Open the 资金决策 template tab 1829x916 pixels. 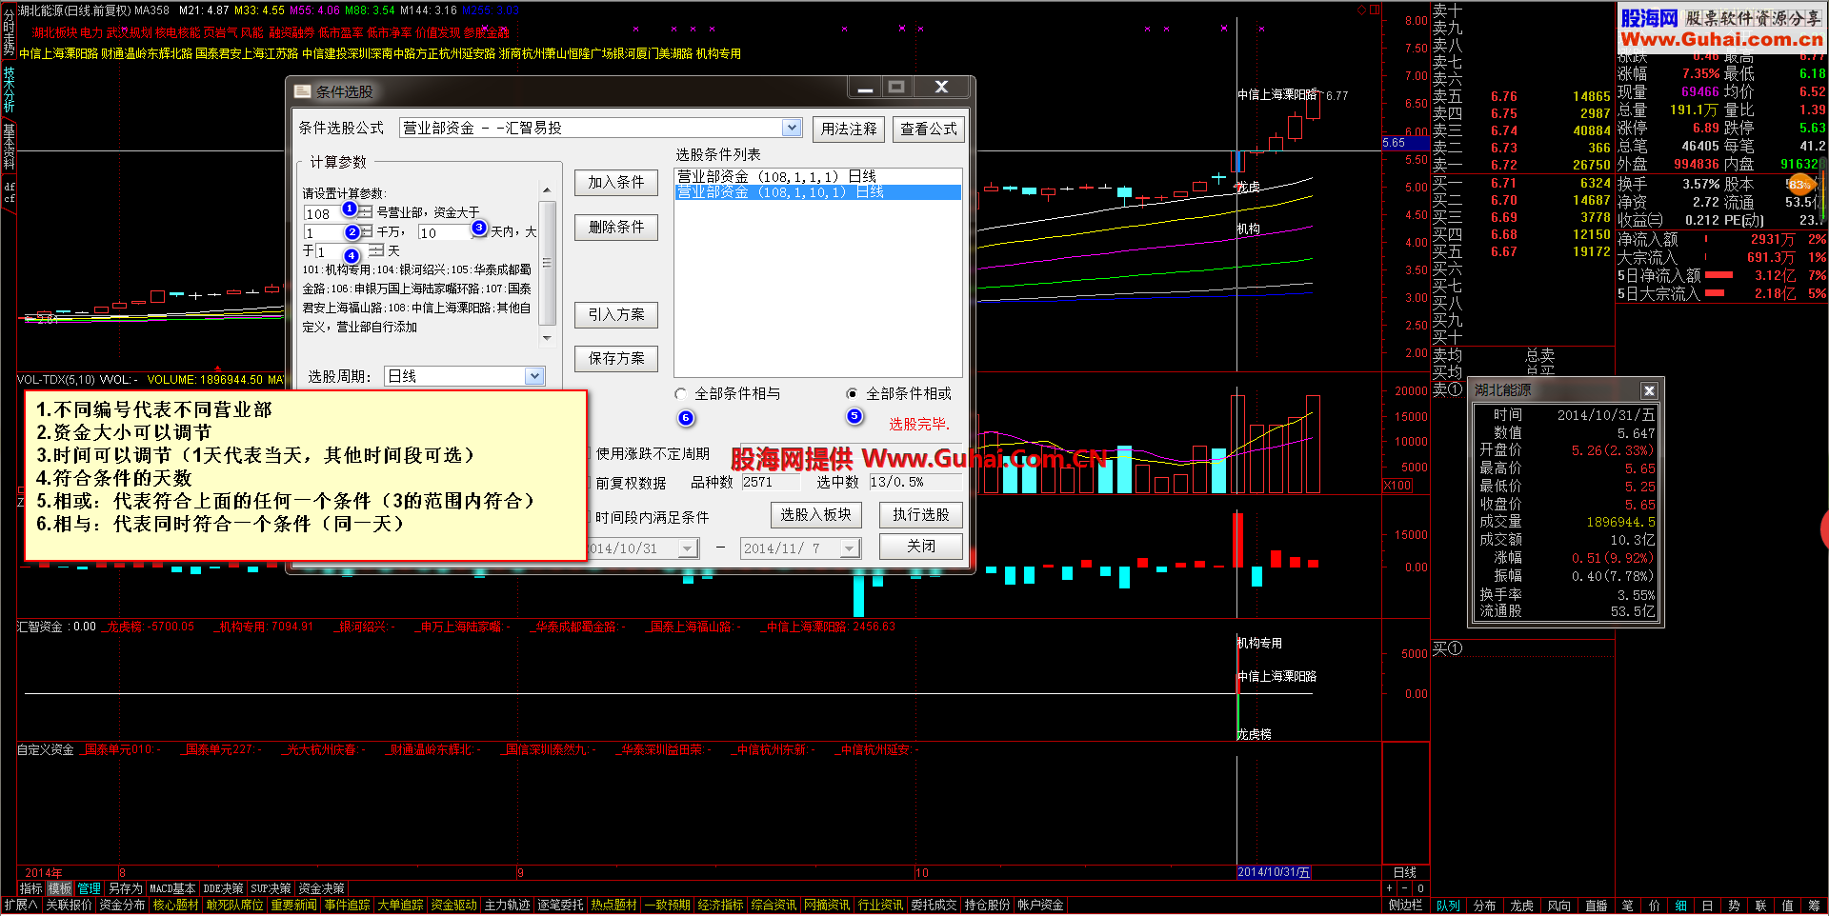coord(321,889)
